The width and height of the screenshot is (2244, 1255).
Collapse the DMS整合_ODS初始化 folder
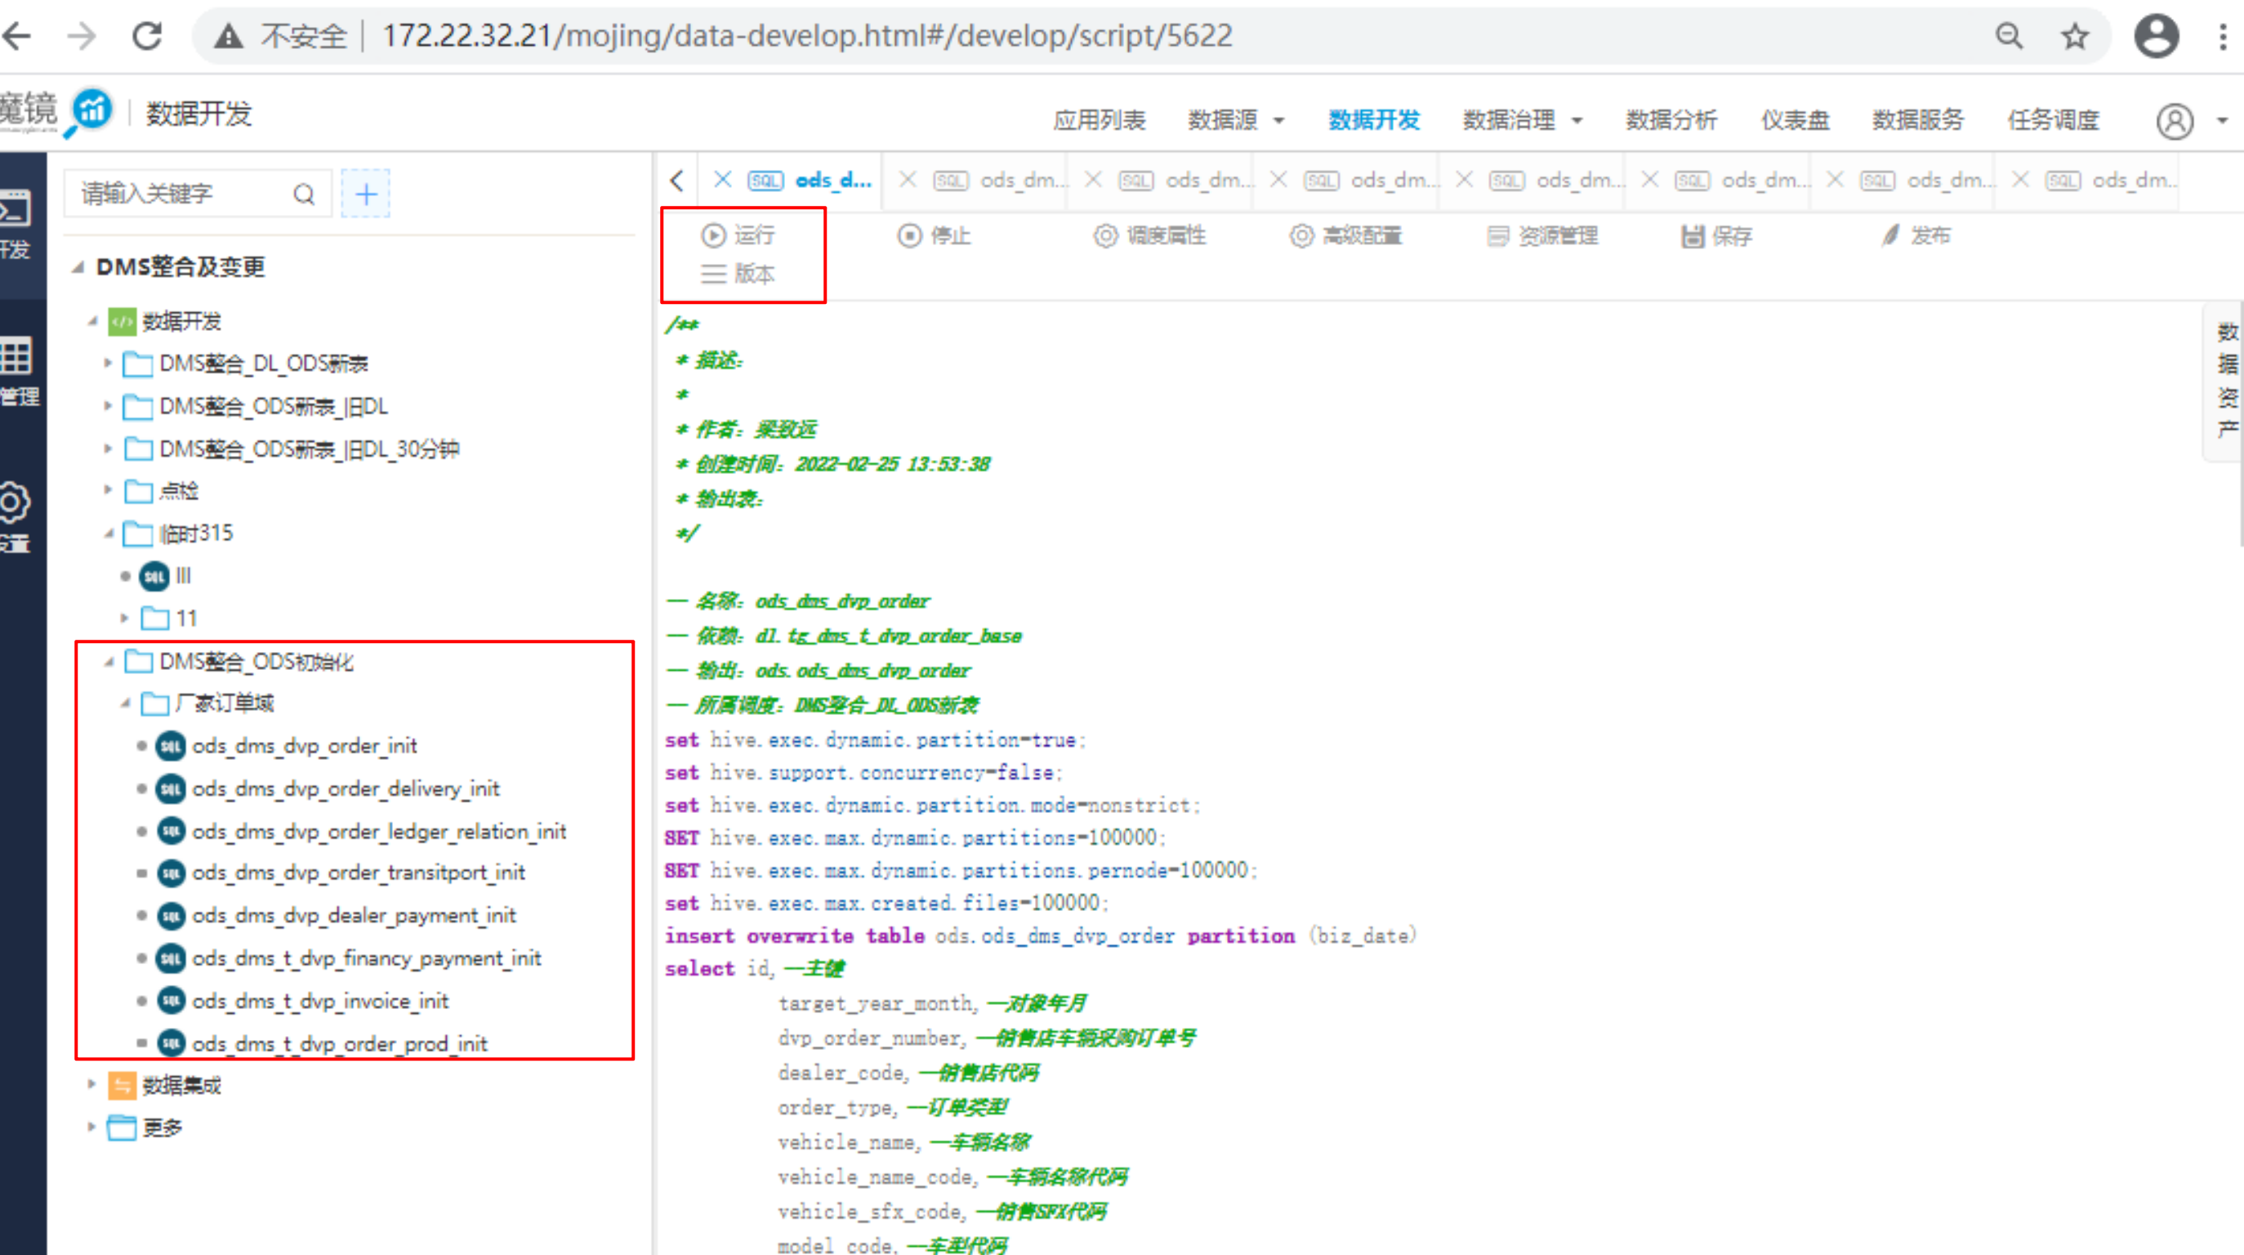pos(109,663)
